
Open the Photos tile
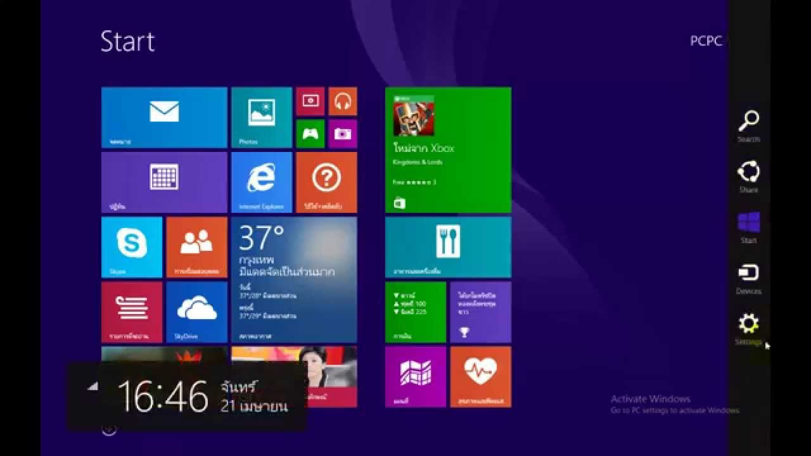[262, 118]
